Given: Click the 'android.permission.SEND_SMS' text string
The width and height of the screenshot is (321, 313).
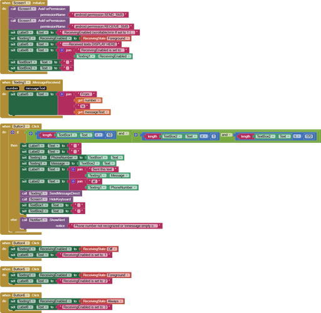Looking at the screenshot, I should pos(99,15).
